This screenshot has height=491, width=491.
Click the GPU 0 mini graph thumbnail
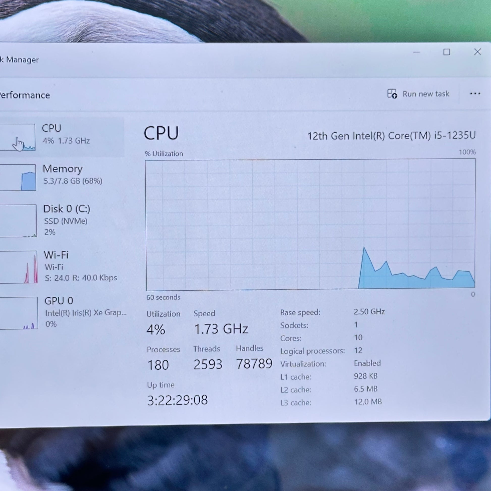(19, 313)
